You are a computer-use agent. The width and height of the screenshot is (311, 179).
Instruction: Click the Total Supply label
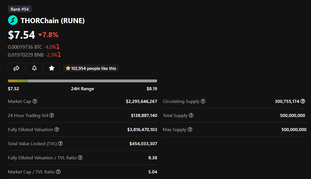(175, 116)
